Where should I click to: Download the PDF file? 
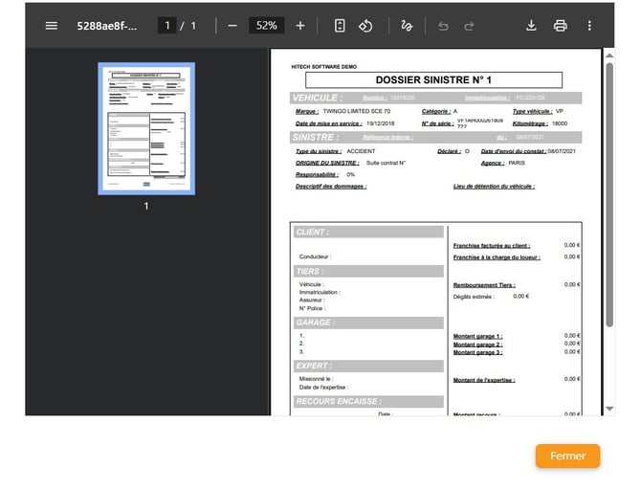(532, 26)
